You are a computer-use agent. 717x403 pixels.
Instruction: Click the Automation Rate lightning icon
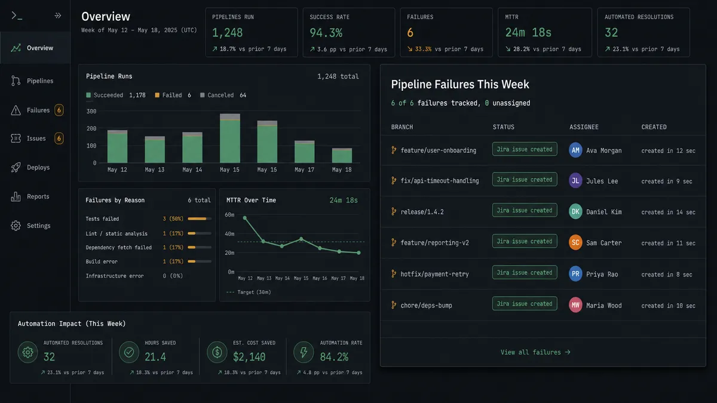pos(303,352)
